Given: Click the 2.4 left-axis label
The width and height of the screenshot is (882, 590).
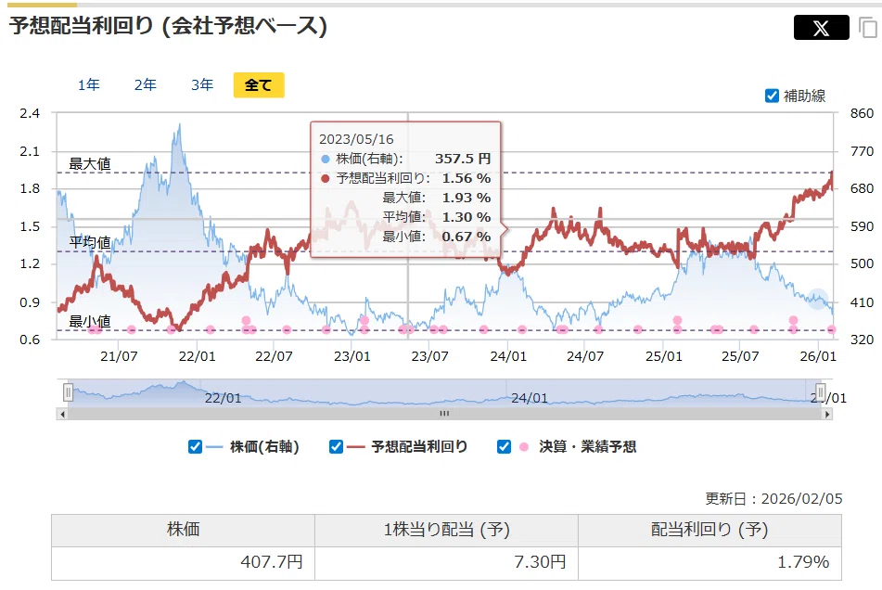Looking at the screenshot, I should [30, 113].
